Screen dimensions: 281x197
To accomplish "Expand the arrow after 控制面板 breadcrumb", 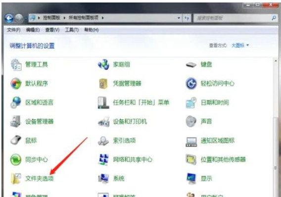I will coord(64,18).
